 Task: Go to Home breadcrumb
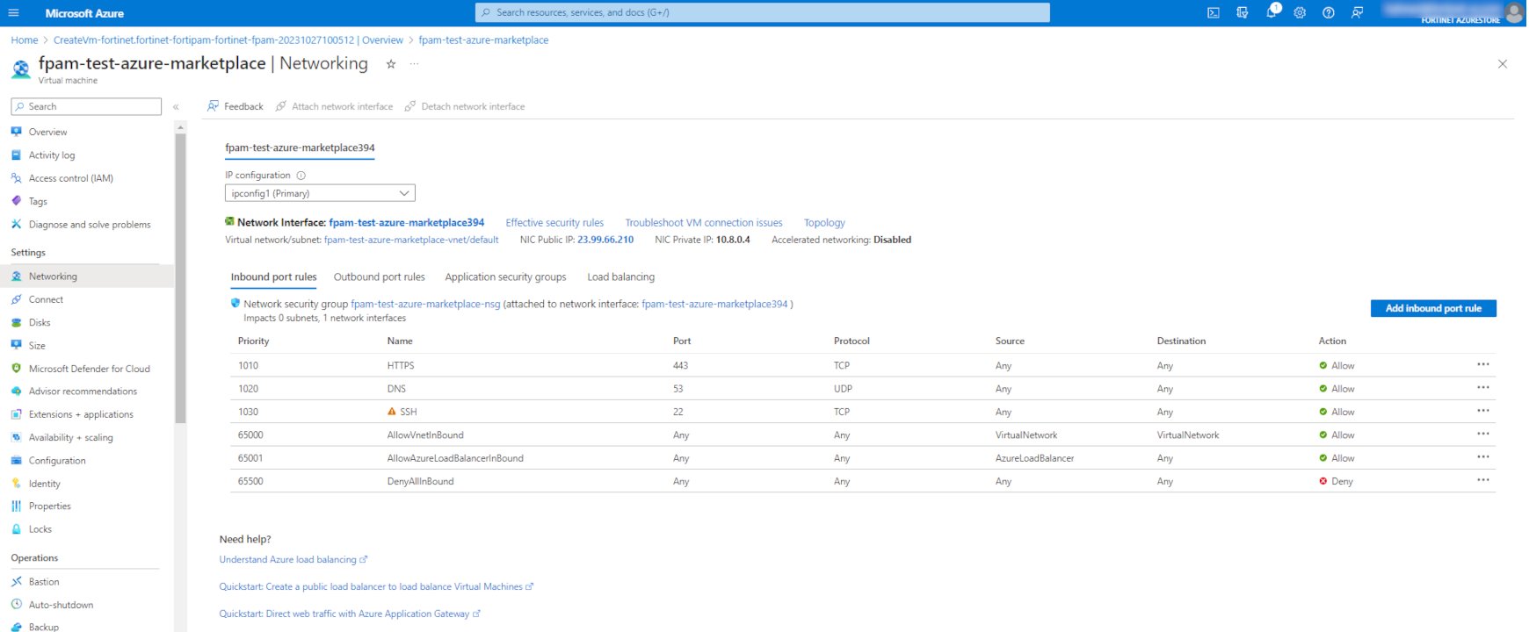(25, 40)
